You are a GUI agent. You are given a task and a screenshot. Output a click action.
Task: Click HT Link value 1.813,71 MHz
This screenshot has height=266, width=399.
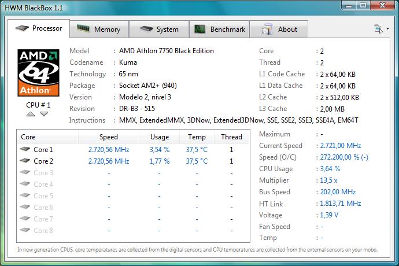(x=341, y=204)
